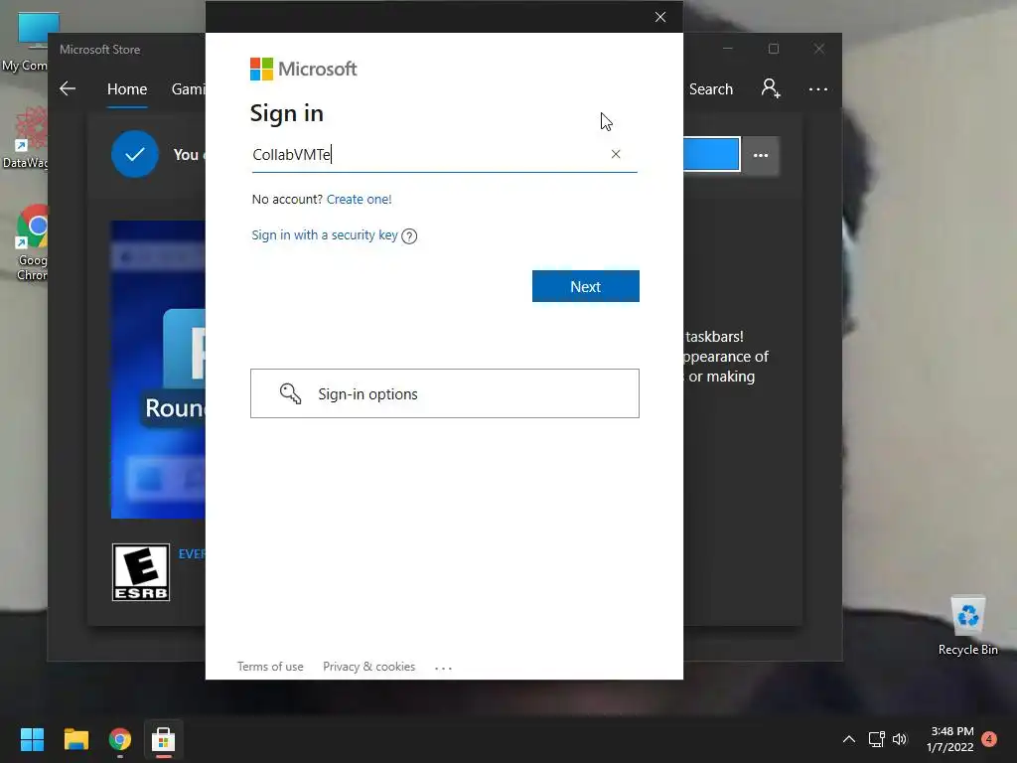Click the key icon in Sign-in options
Screen dimensions: 1017x763
291,393
